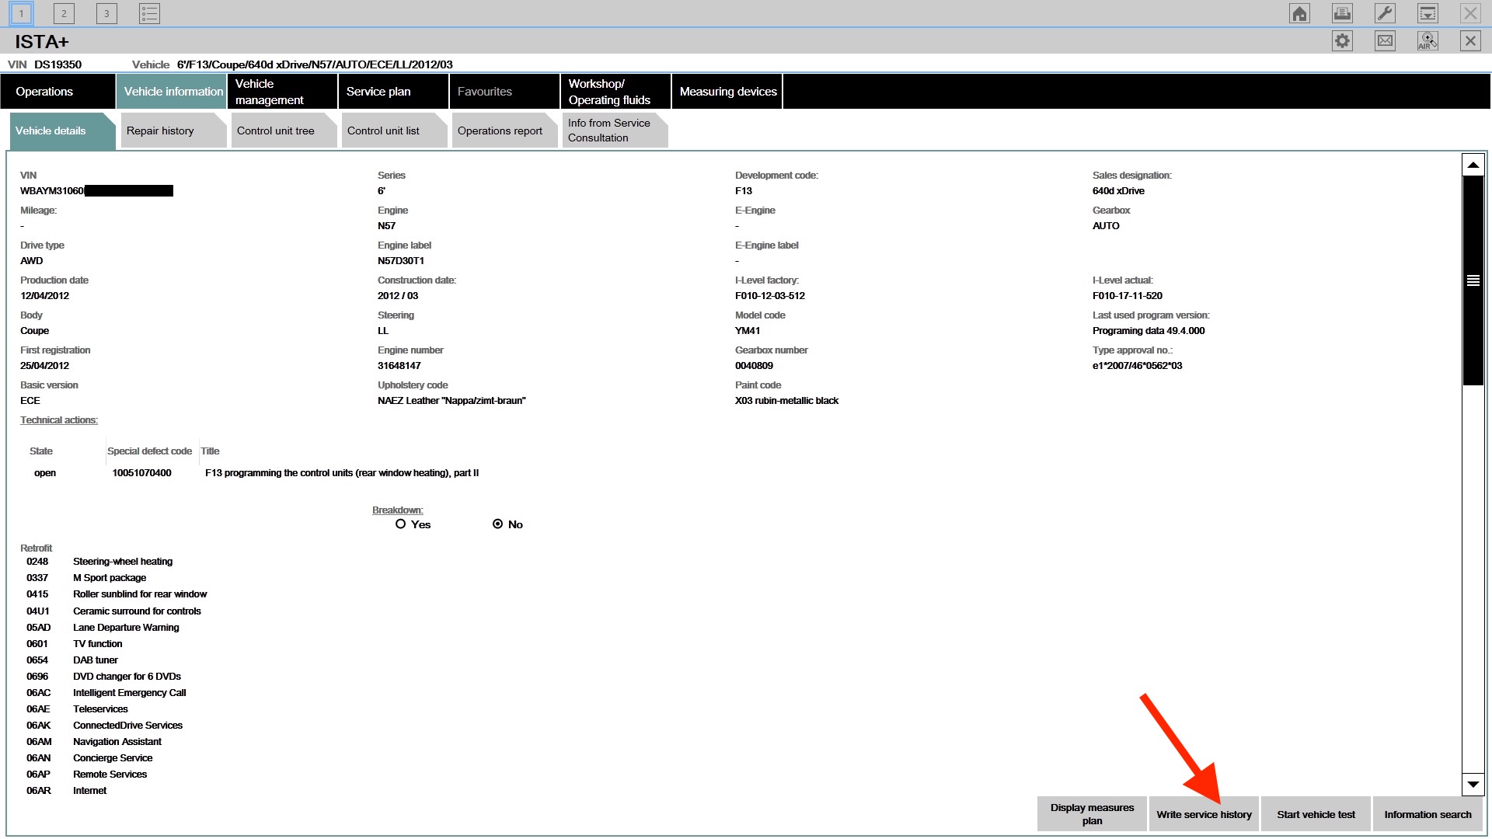Viewport: 1492px width, 839px height.
Task: Open the envelope feedback icon
Action: (1386, 41)
